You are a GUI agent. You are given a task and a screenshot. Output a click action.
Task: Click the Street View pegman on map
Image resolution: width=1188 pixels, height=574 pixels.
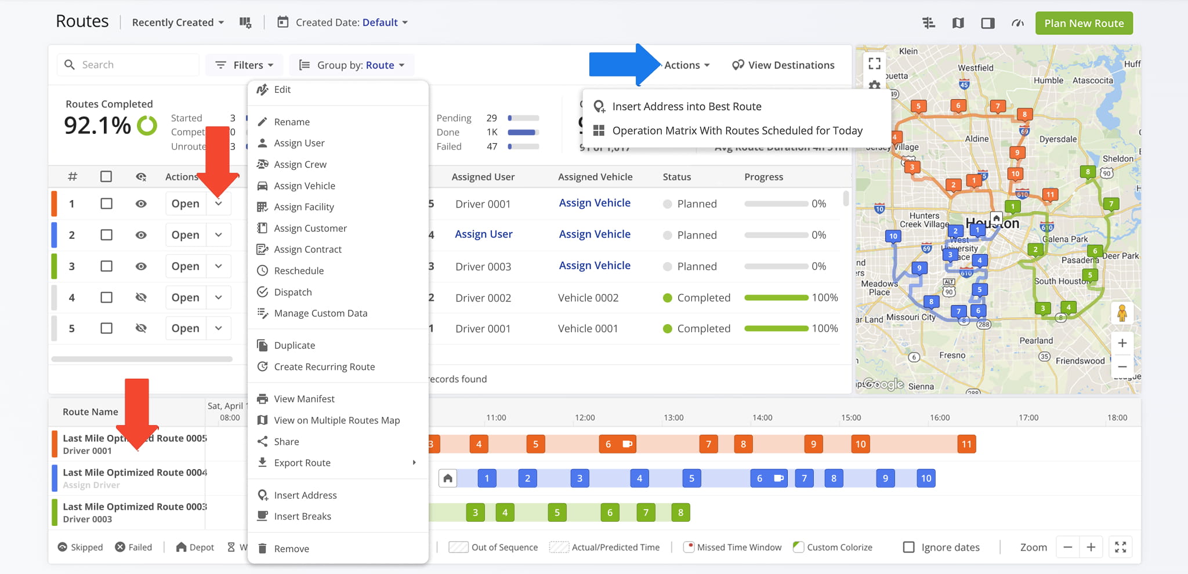(x=1122, y=313)
